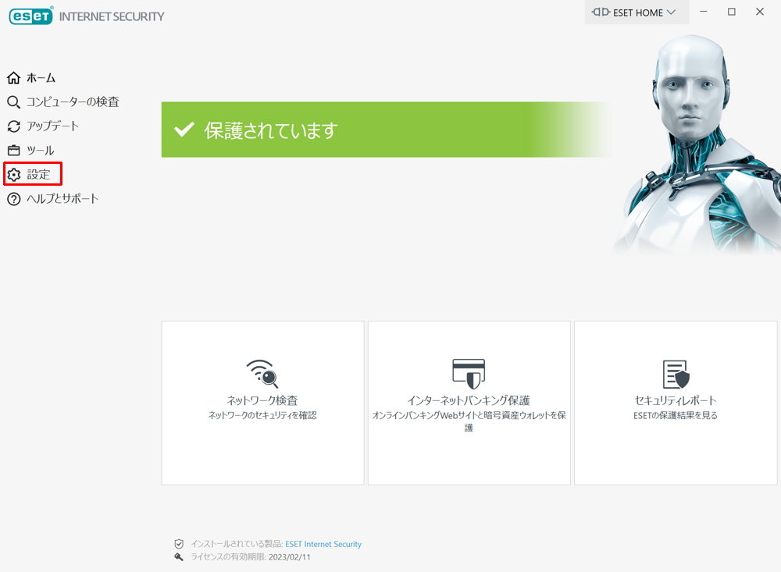This screenshot has height=572, width=781.
Task: Open the セキュリティレポート tile
Action: pos(676,403)
